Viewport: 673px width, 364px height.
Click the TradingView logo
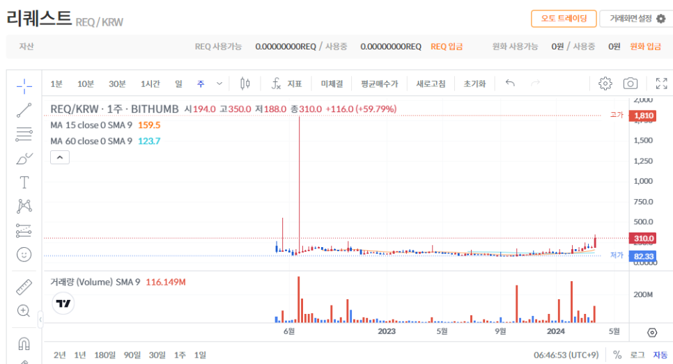coord(63,303)
